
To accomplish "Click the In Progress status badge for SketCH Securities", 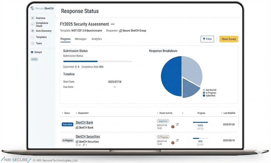I will tap(68, 140).
